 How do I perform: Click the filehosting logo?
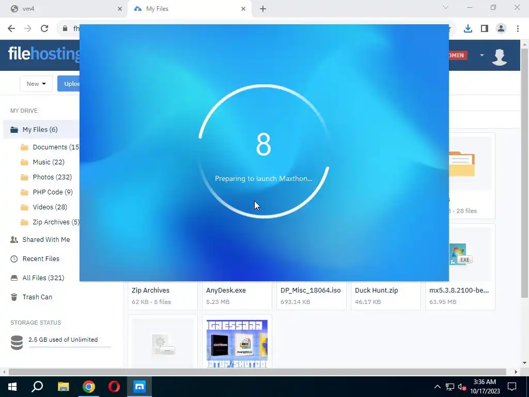click(44, 53)
